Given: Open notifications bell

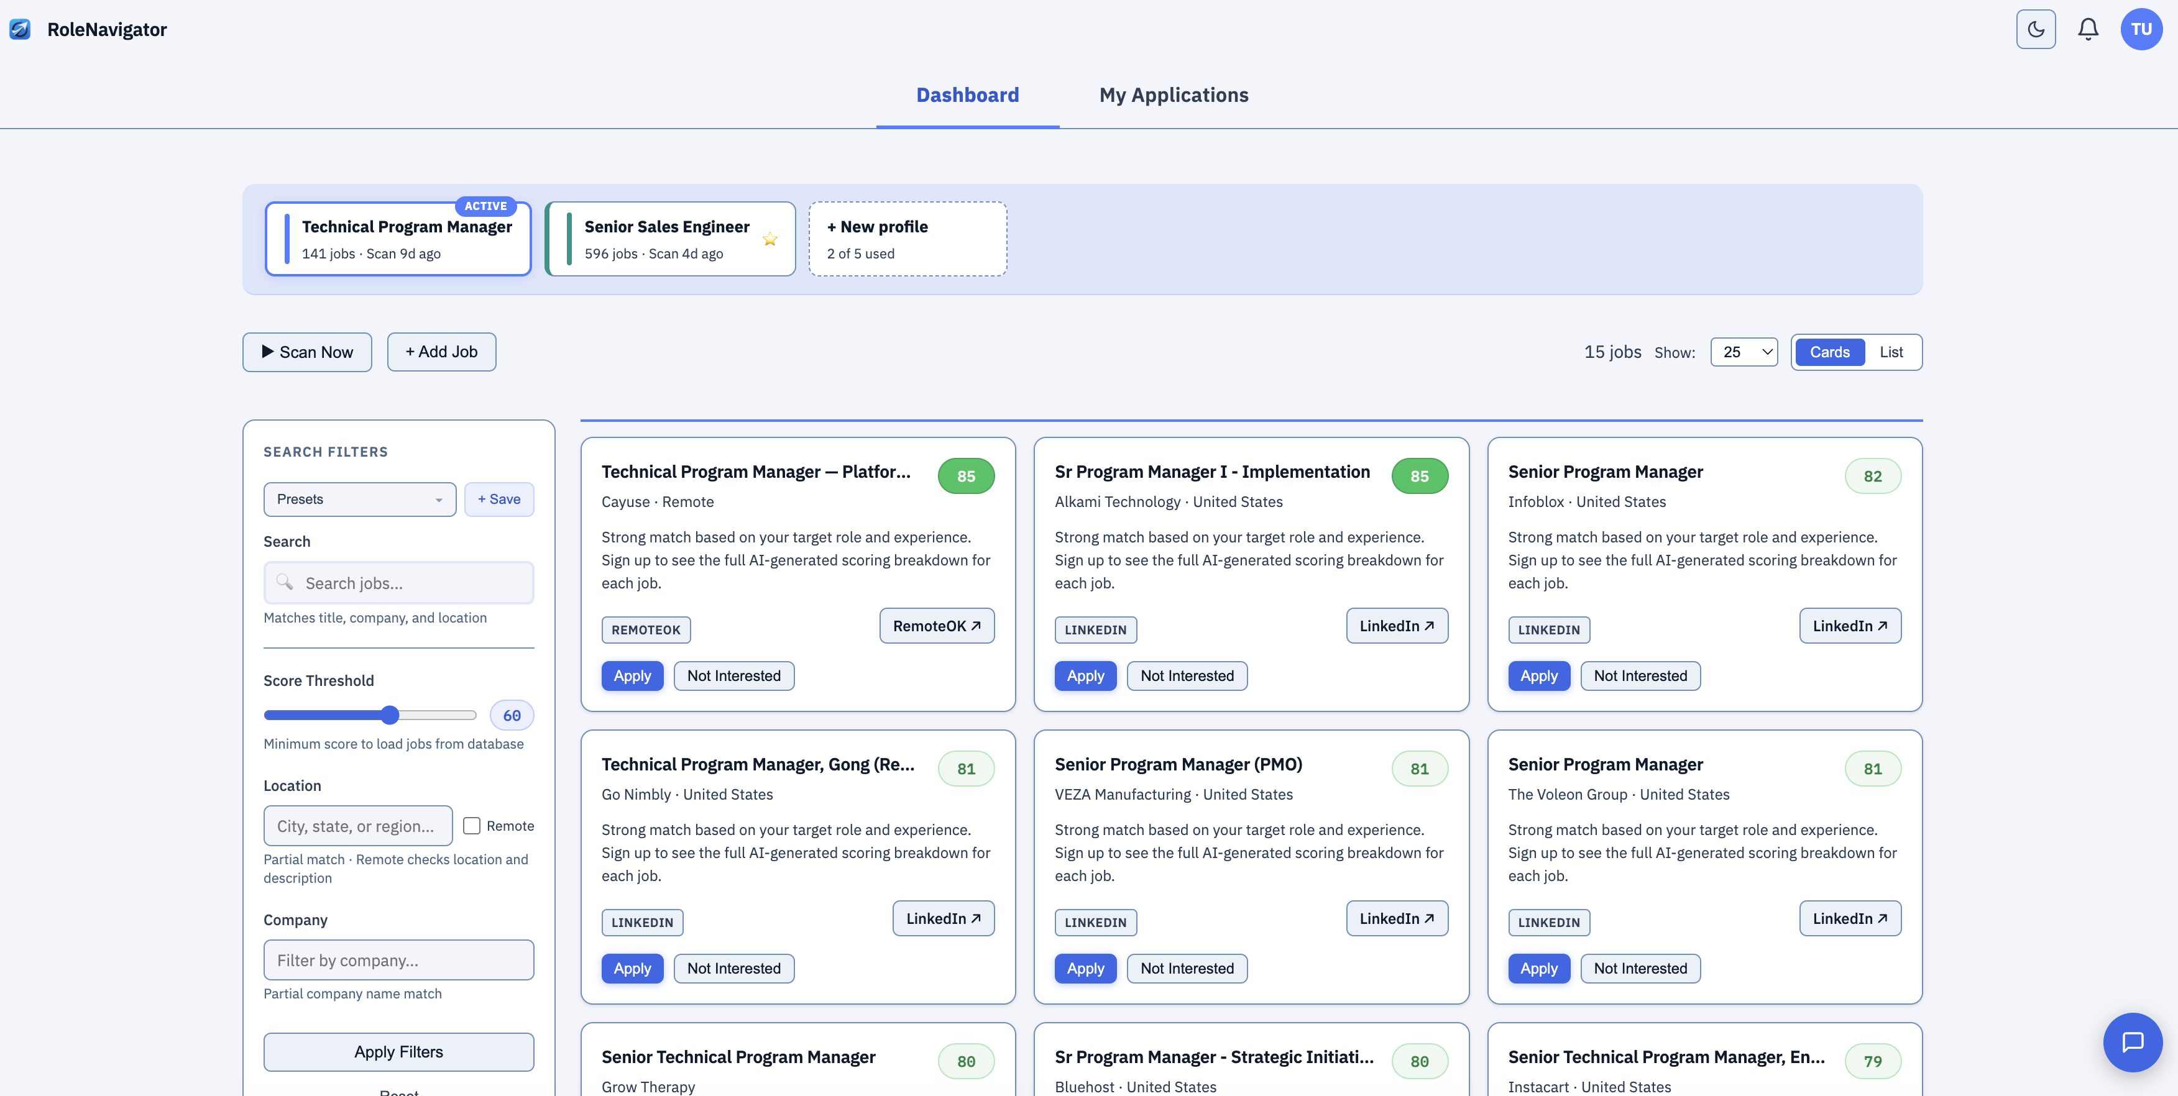Looking at the screenshot, I should coord(2087,30).
